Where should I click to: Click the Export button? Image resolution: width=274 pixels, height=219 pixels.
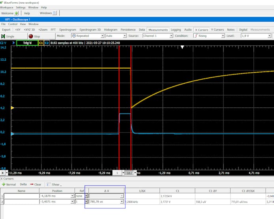(x=6, y=30)
